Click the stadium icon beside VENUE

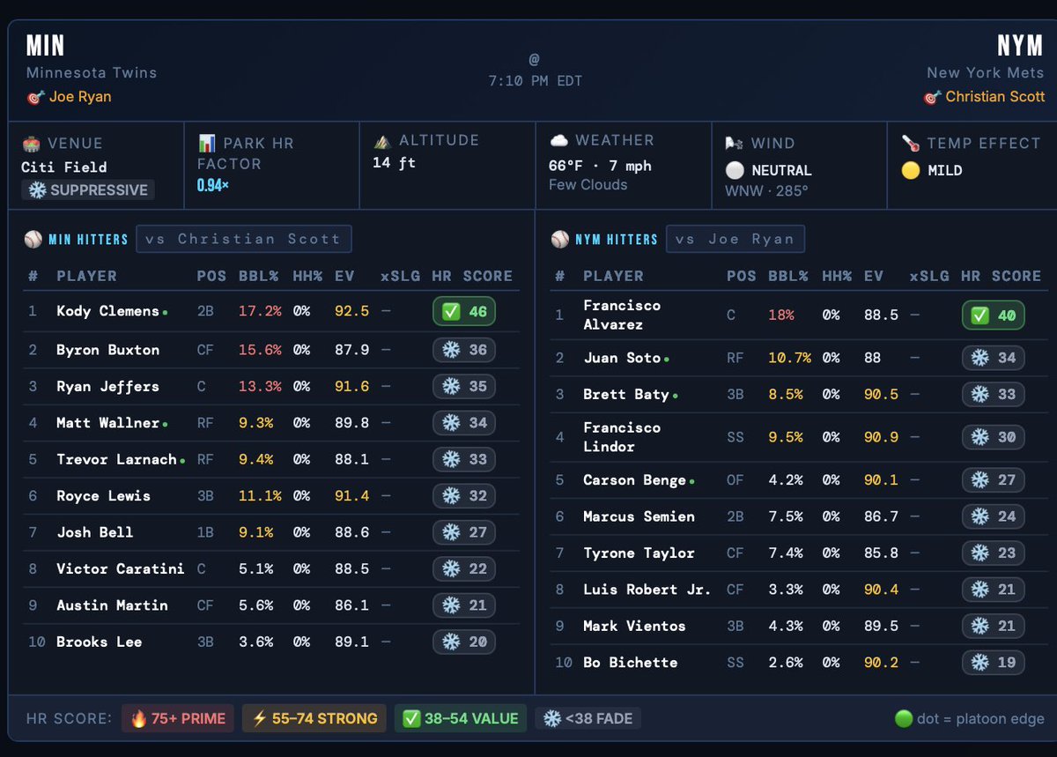(x=31, y=143)
